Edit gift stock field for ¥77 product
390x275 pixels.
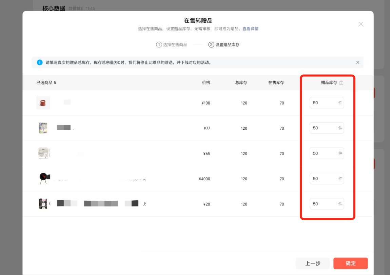pyautogui.click(x=323, y=128)
